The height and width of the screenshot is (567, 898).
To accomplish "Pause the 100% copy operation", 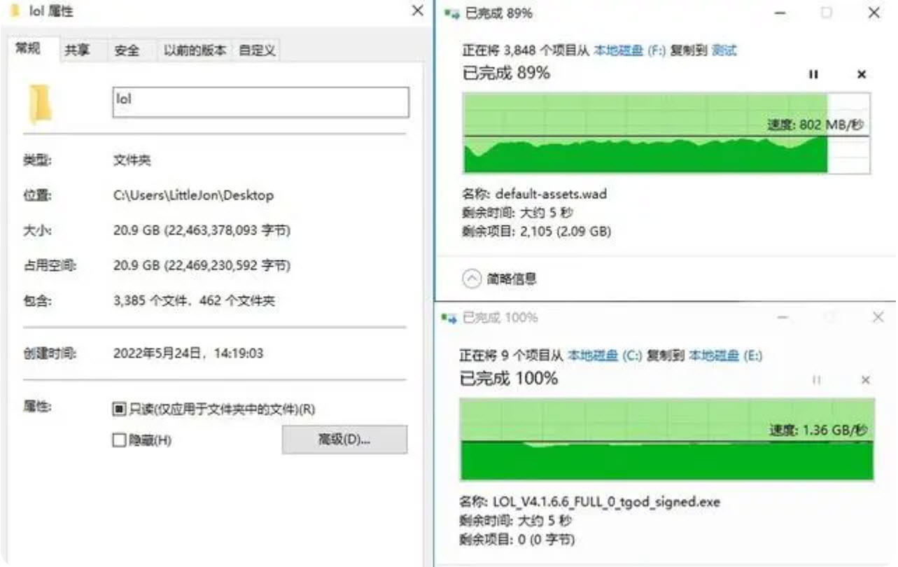I will (x=817, y=379).
